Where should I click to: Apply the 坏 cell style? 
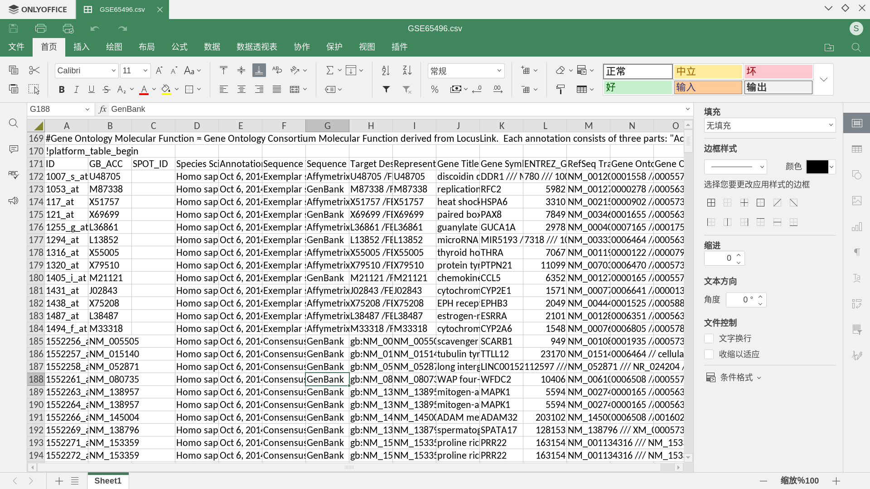[778, 72]
